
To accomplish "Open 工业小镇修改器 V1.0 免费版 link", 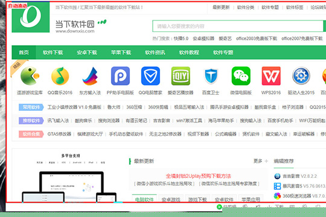I will point(74,107).
